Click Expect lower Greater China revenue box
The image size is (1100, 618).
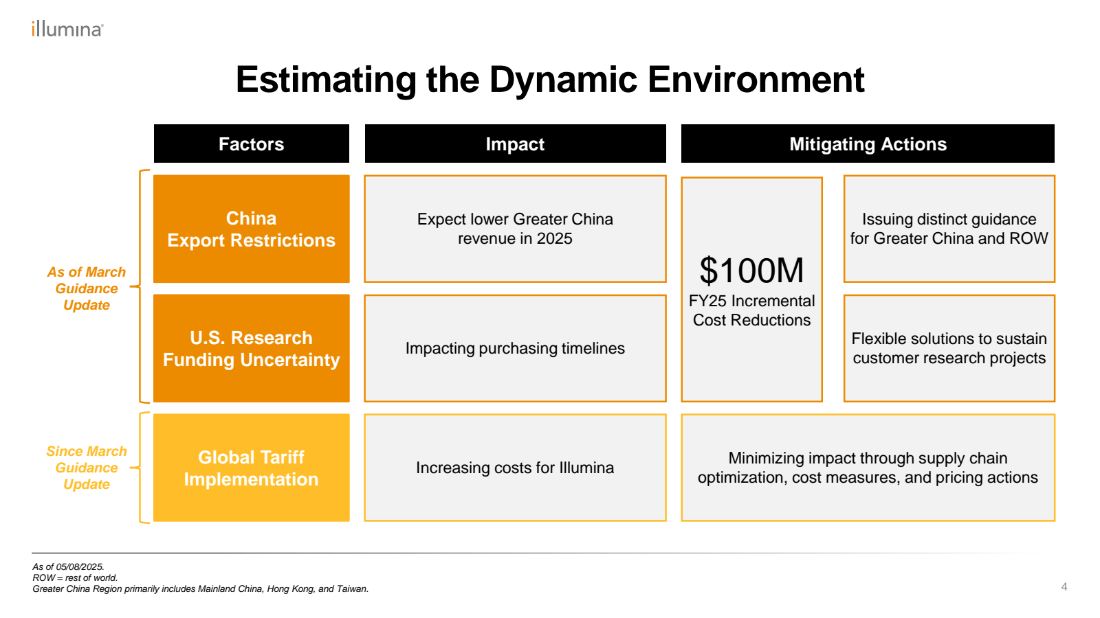pyautogui.click(x=515, y=229)
